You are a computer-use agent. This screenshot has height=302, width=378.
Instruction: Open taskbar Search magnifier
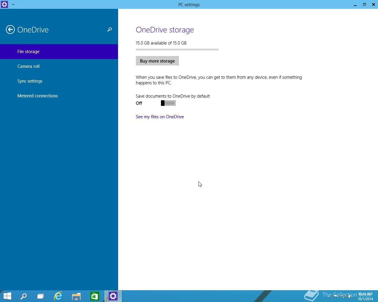(24, 296)
